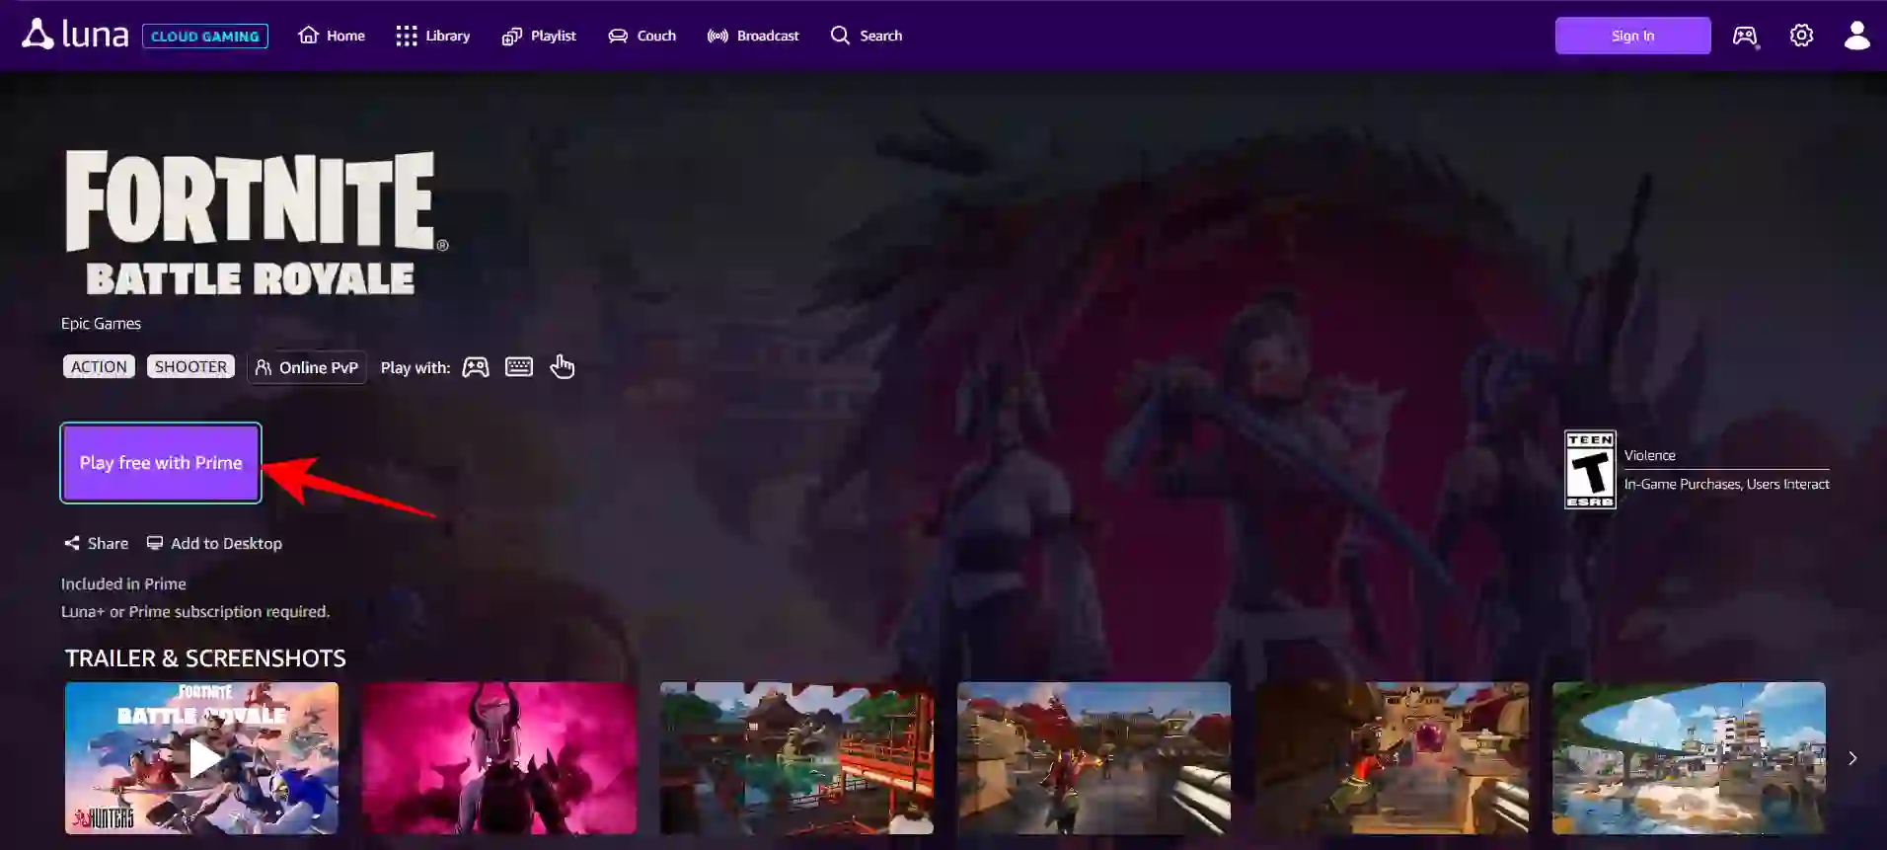Screen dimensions: 1887x850
Task: Click the Included in Prime text
Action: pyautogui.click(x=123, y=583)
